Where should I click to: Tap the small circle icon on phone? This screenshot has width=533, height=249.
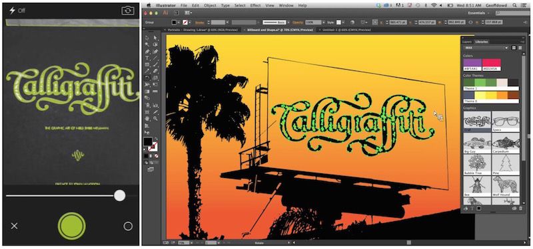point(128,226)
